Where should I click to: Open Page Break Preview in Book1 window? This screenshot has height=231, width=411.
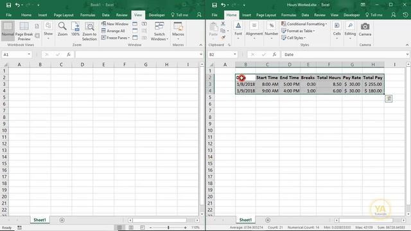coord(24,31)
